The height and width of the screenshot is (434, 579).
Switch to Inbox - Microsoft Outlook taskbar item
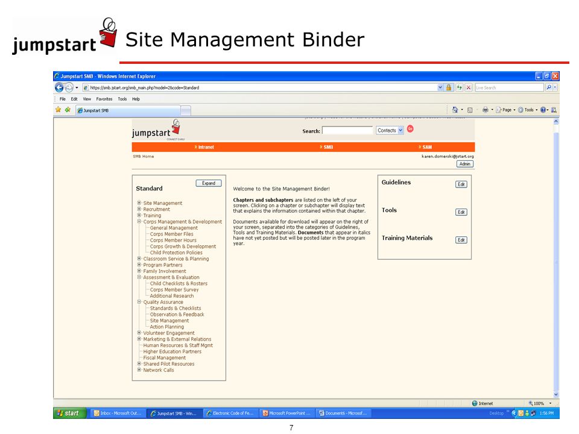[118, 414]
